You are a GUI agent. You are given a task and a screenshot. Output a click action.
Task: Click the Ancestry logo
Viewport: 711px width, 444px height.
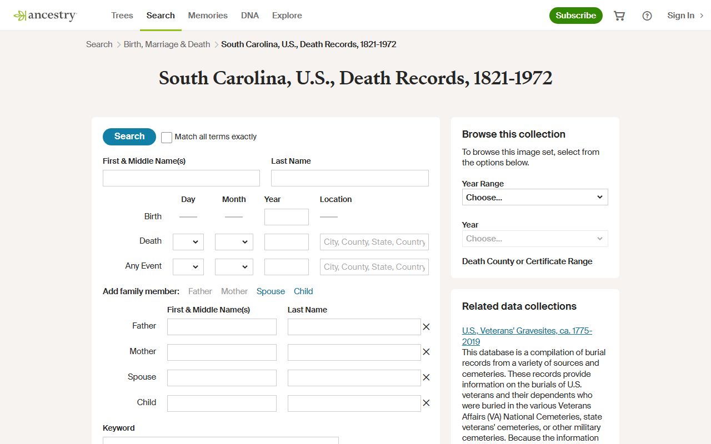pyautogui.click(x=45, y=16)
